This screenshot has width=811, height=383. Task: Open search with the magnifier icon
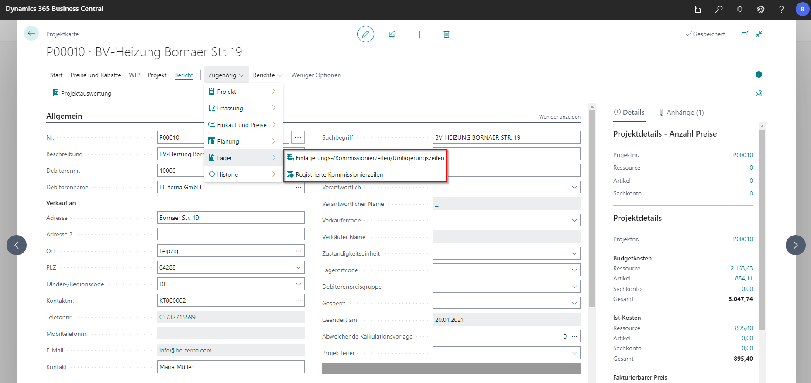[718, 9]
